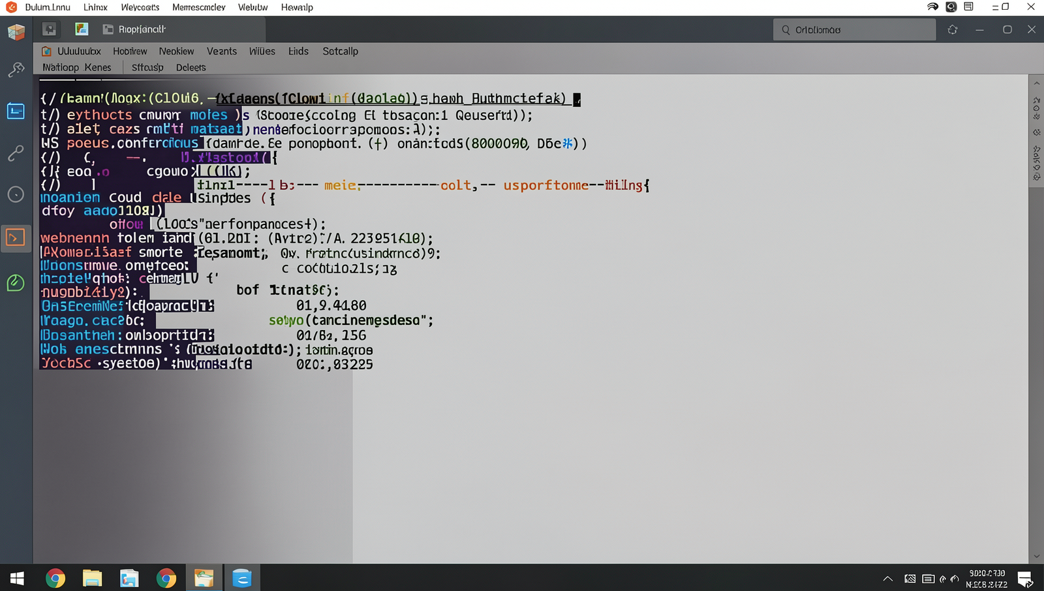Viewport: 1044px width, 591px height.
Task: Open the Veants menu item
Action: point(222,51)
